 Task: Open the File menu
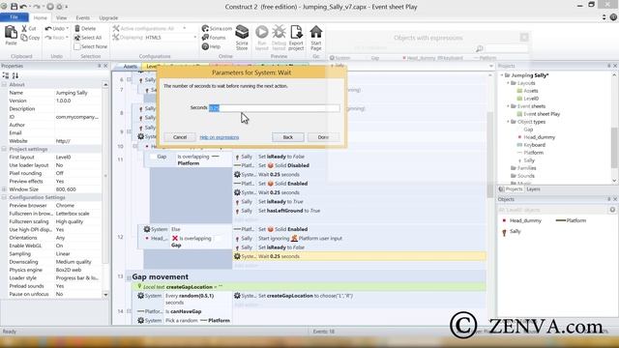15,17
